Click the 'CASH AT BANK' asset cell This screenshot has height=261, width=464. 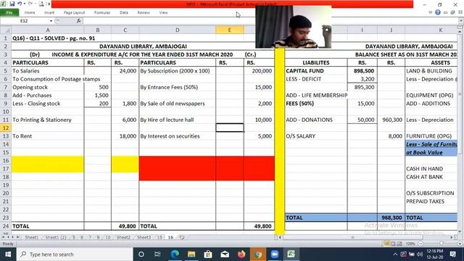431,177
